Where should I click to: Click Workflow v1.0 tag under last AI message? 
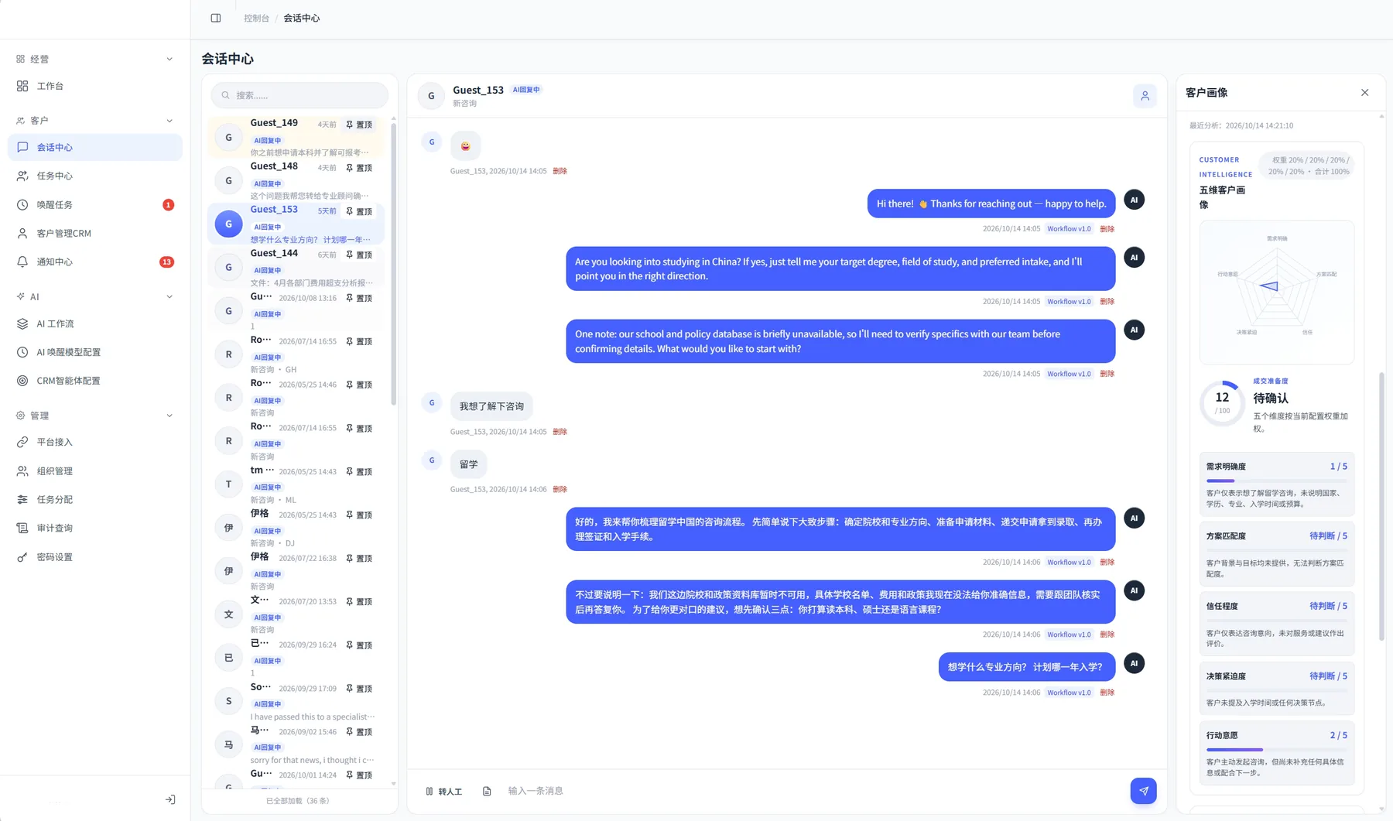tap(1069, 693)
